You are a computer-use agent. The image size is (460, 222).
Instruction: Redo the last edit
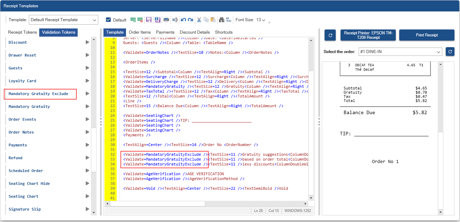(x=190, y=20)
